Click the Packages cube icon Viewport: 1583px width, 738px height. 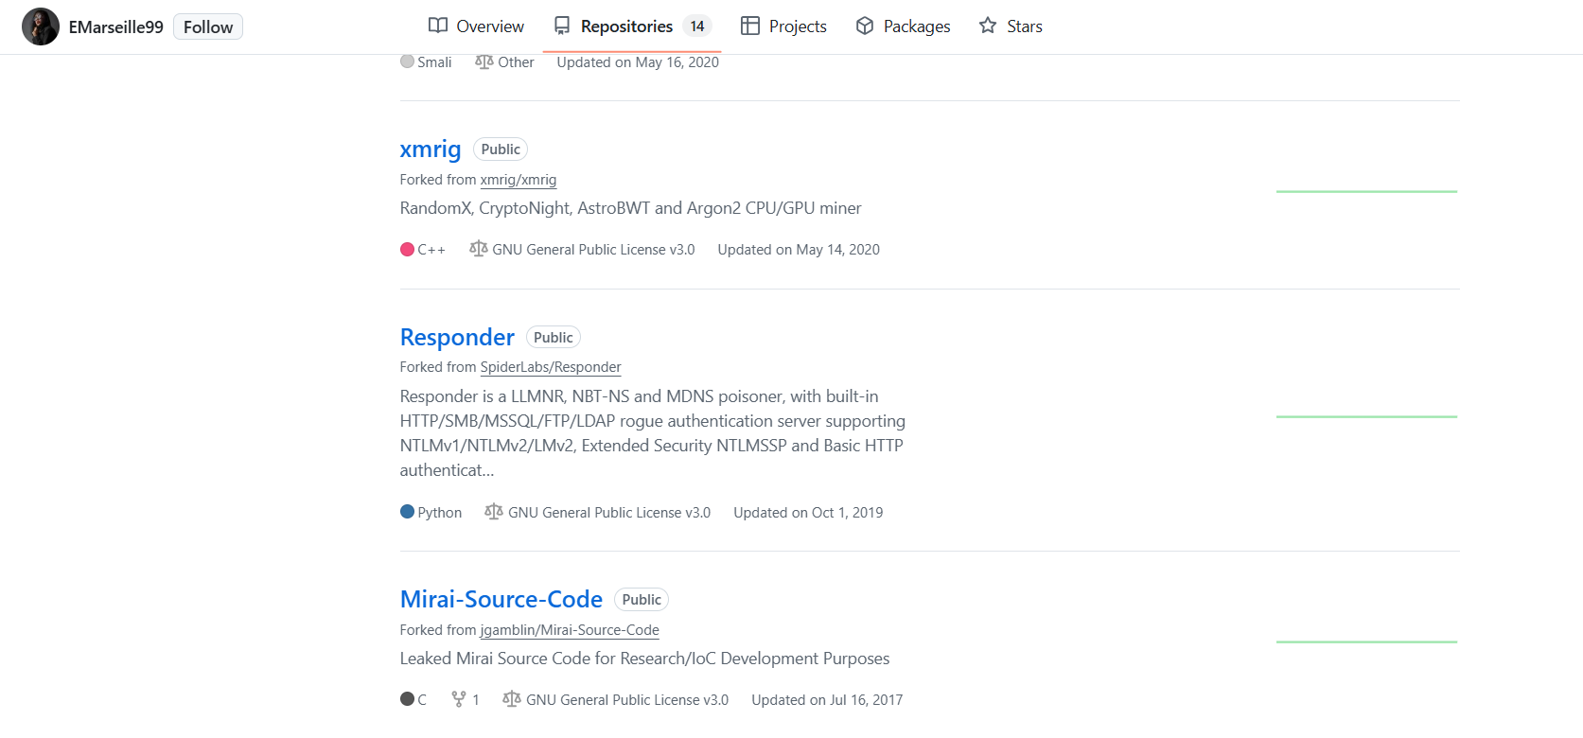click(864, 26)
